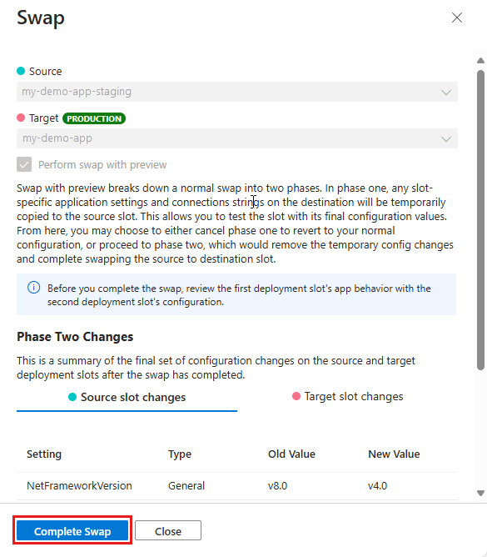Click the Complete Swap button
This screenshot has height=557, width=487.
pyautogui.click(x=72, y=531)
